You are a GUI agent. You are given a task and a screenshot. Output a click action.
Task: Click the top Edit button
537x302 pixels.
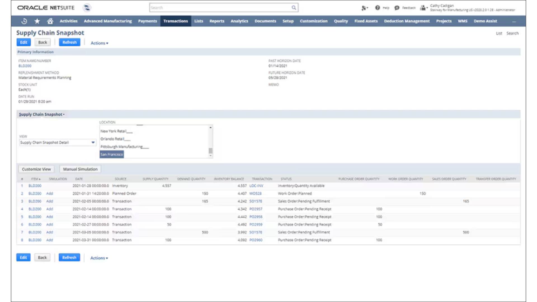pyautogui.click(x=23, y=42)
